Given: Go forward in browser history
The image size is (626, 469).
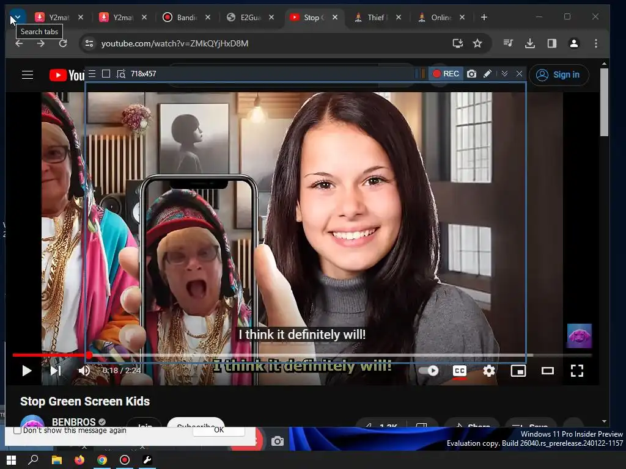Looking at the screenshot, I should [41, 43].
